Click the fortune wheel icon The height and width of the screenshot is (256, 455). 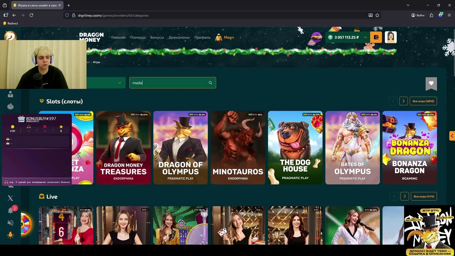pos(26,224)
